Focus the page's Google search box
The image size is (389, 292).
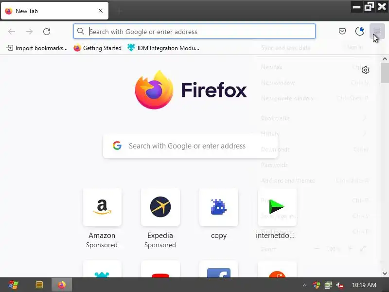pos(190,146)
